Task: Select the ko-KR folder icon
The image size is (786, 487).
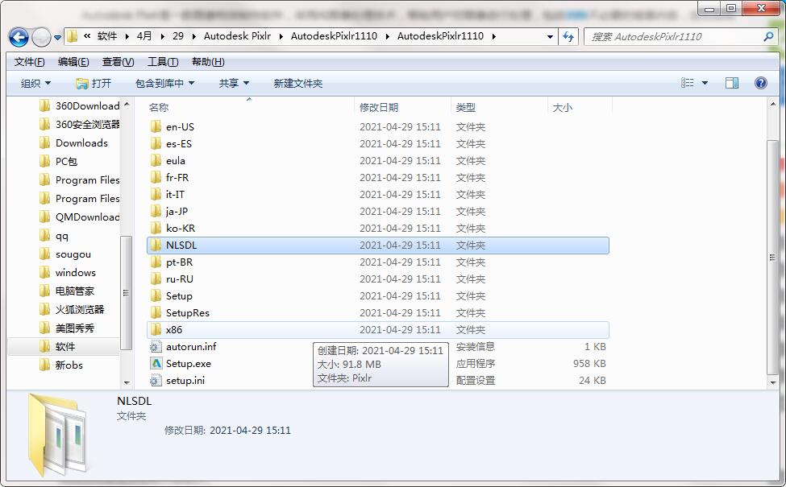Action: coord(156,229)
